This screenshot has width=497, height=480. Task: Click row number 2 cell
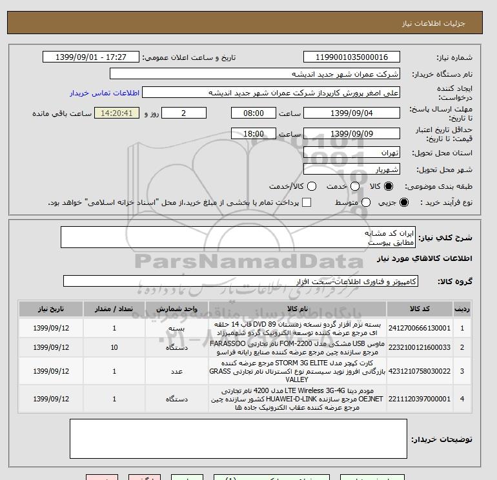[x=462, y=347]
